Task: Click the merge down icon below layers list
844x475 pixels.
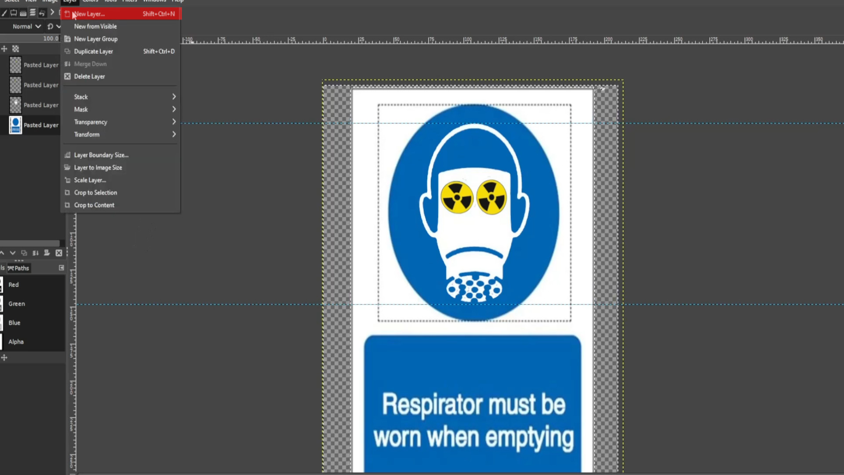Action: click(36, 253)
